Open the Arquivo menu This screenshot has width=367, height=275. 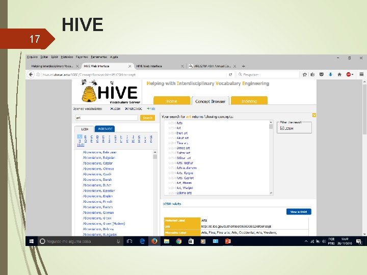[32, 57]
